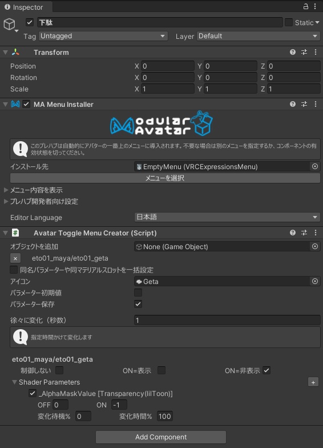Click the OFF value field

click(60, 405)
